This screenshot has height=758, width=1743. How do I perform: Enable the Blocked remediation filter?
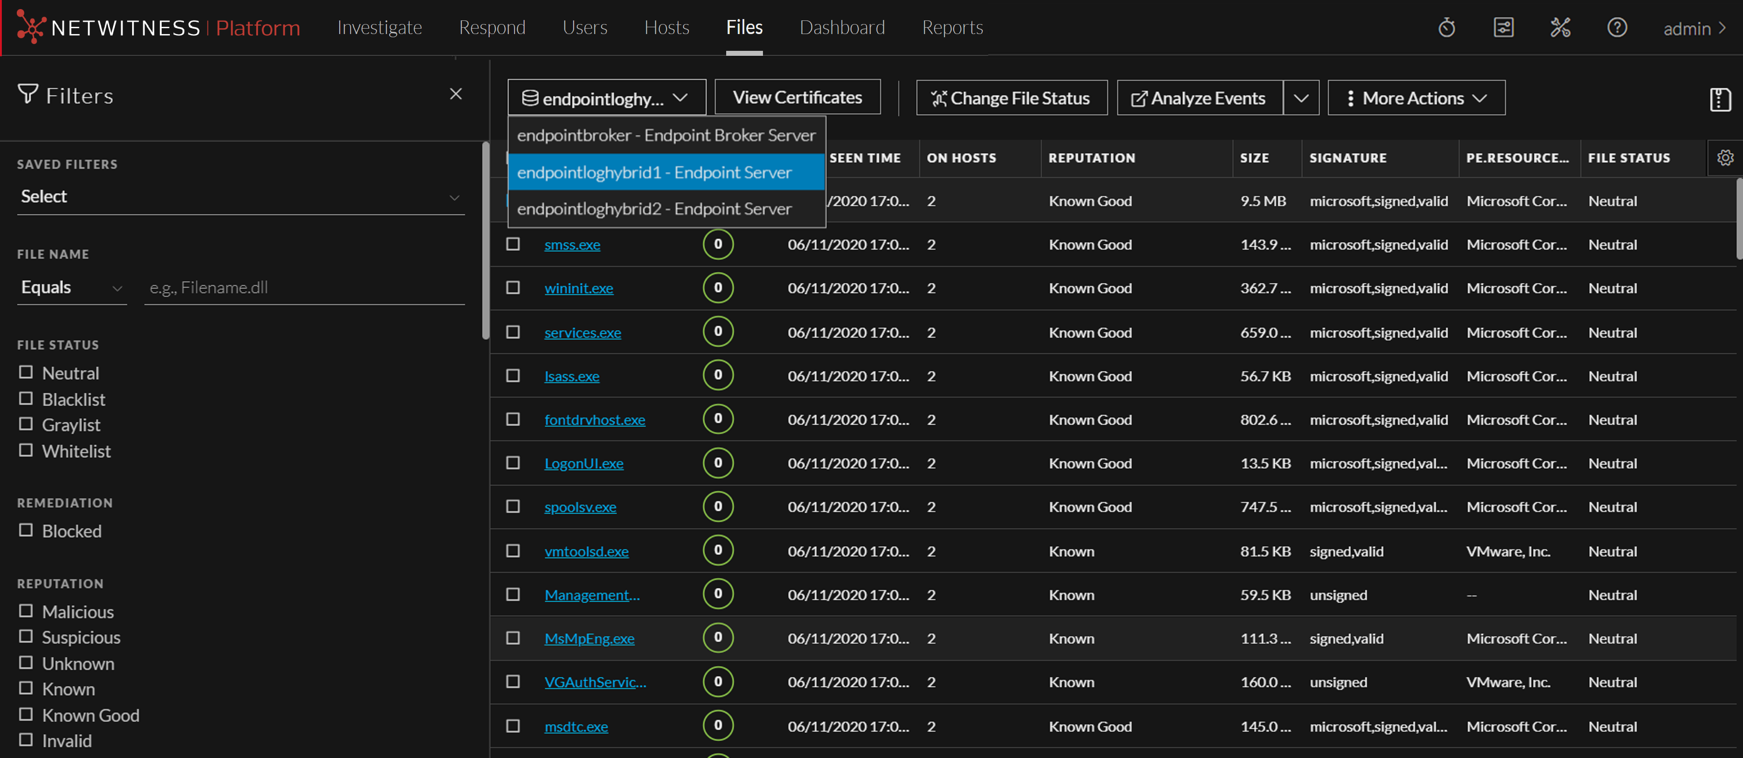pyautogui.click(x=26, y=531)
